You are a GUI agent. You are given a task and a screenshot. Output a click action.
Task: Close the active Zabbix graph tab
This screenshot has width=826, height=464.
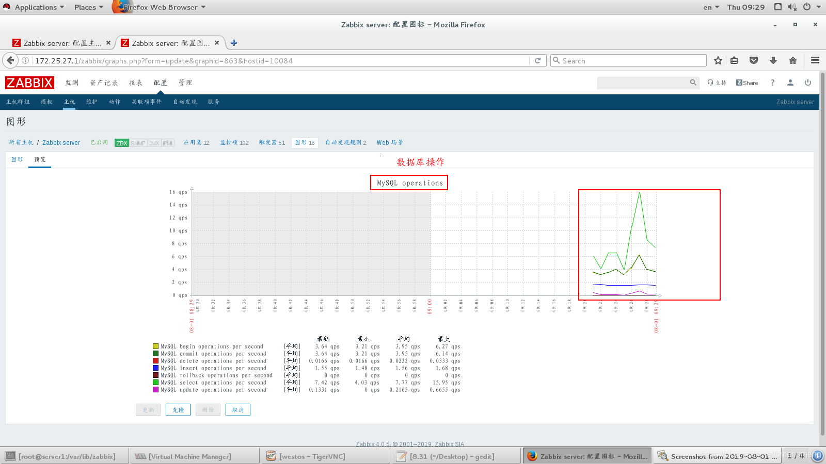pos(217,43)
